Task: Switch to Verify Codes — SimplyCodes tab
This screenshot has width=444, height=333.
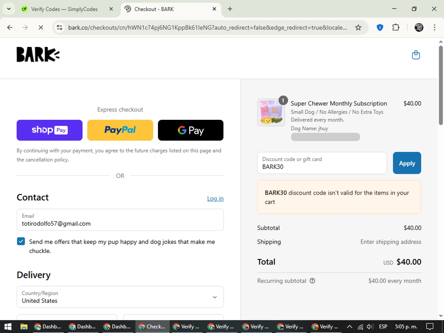Action: click(64, 9)
